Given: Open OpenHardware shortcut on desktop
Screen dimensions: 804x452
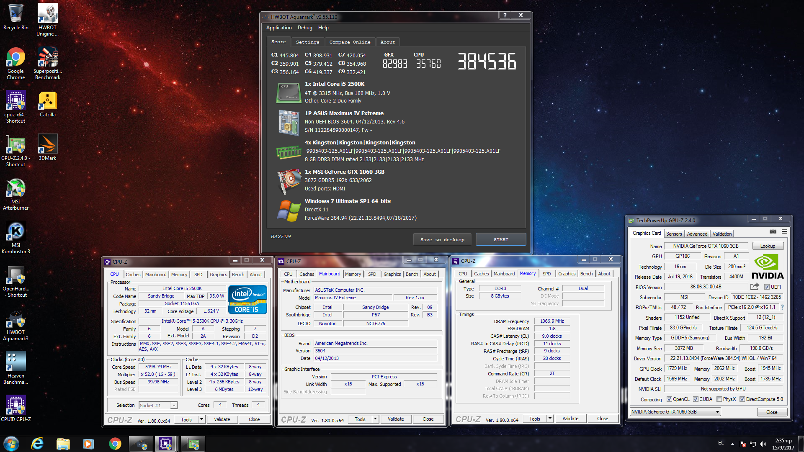Looking at the screenshot, I should click(15, 281).
